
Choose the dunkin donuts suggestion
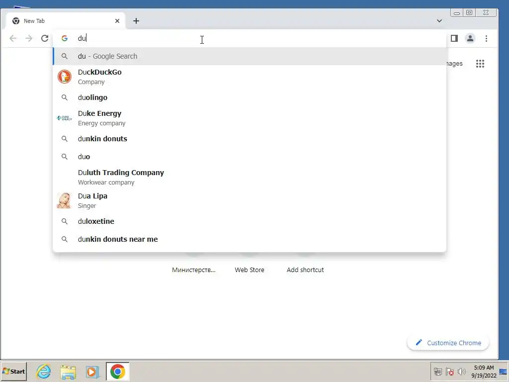pyautogui.click(x=250, y=139)
